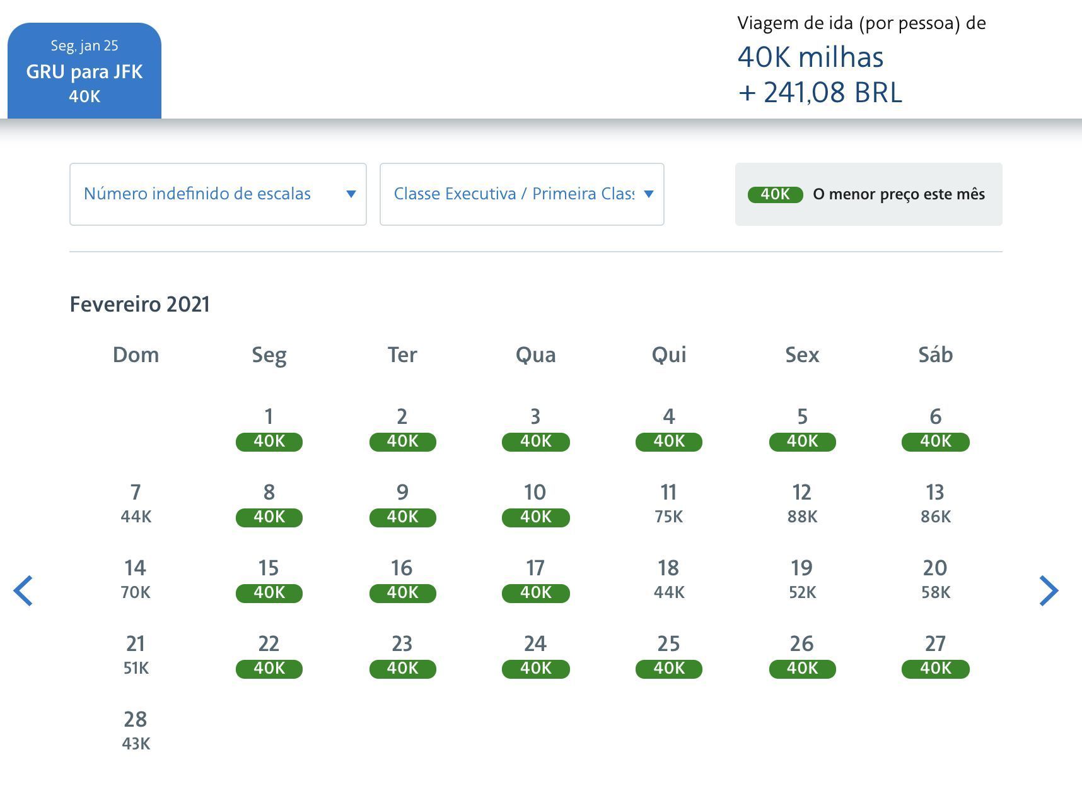
Task: Go to next month with right arrow
Action: coord(1049,591)
